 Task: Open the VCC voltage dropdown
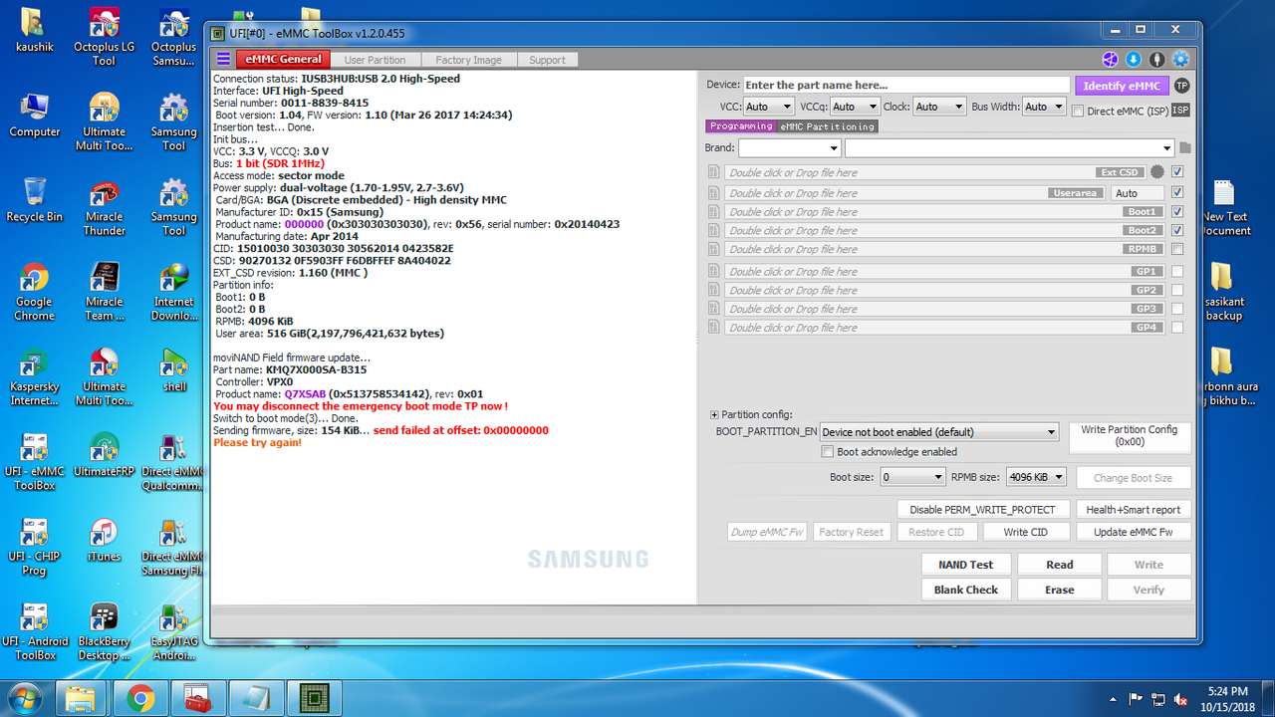(x=768, y=107)
